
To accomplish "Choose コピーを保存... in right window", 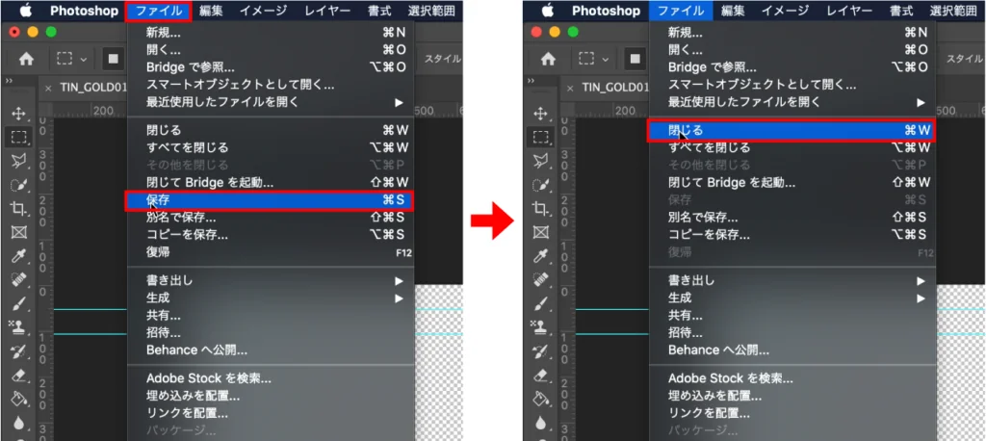I will pyautogui.click(x=792, y=235).
